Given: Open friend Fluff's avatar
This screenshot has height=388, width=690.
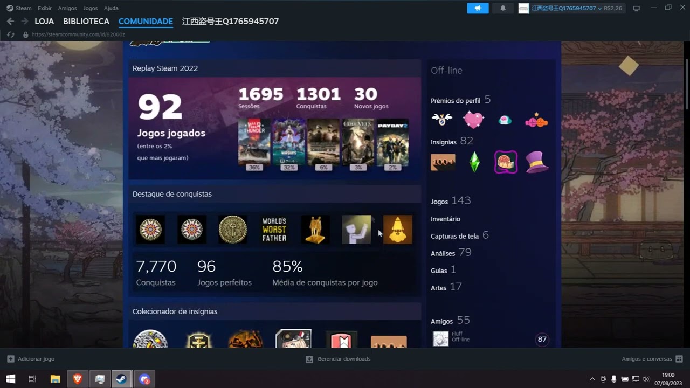Looking at the screenshot, I should point(441,339).
